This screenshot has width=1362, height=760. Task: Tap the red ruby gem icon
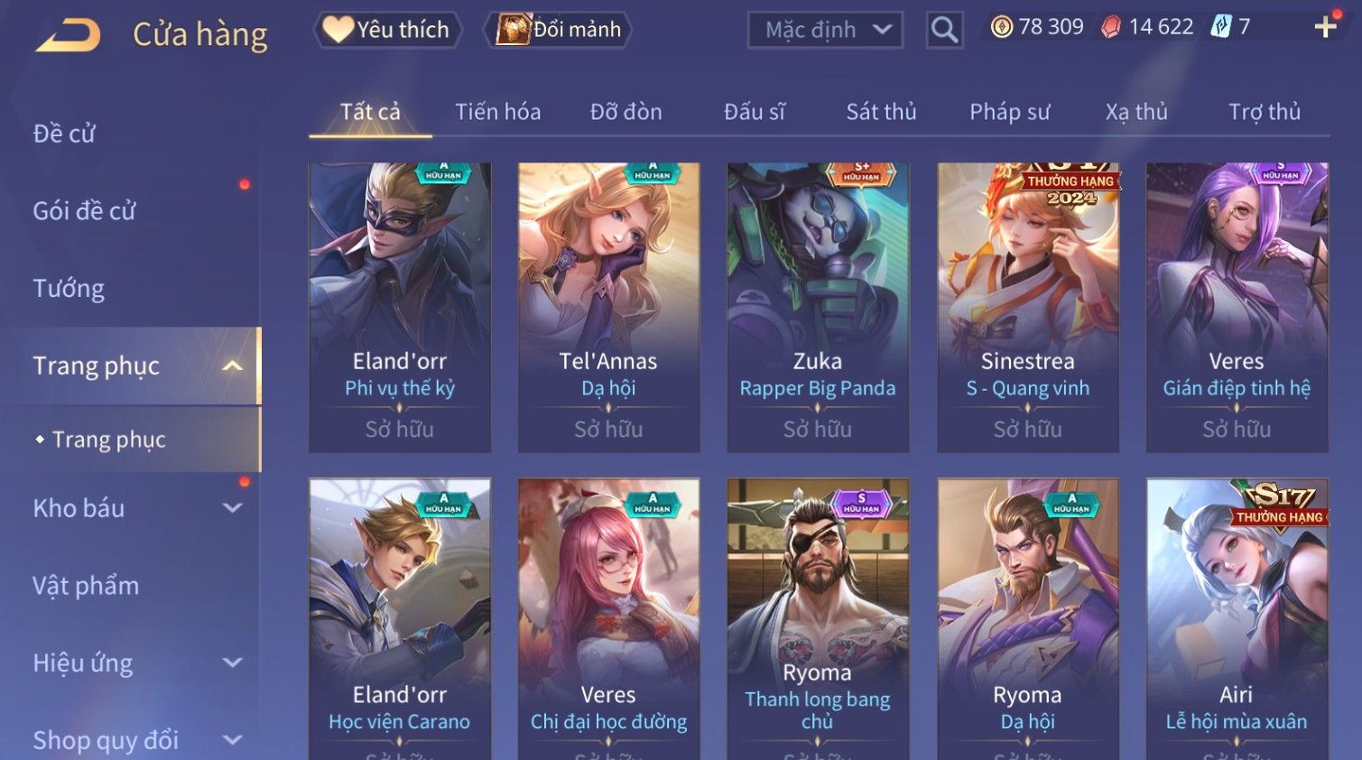click(x=1111, y=27)
